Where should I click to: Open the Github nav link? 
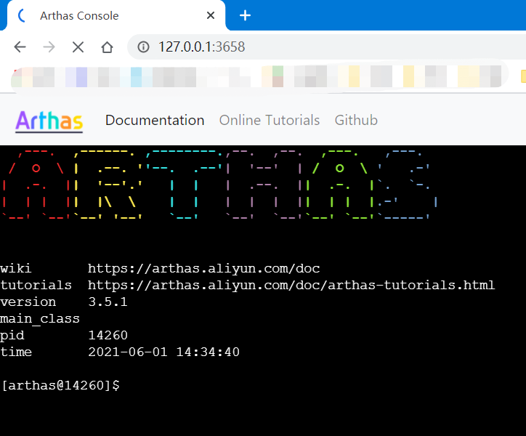(356, 120)
